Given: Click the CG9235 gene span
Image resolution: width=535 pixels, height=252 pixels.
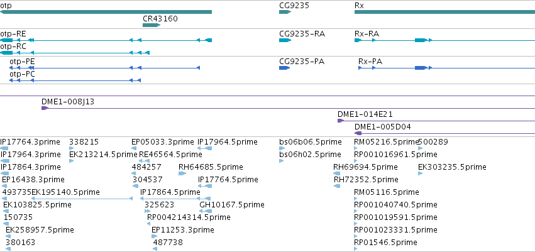Looking at the screenshot, I should (285, 12).
